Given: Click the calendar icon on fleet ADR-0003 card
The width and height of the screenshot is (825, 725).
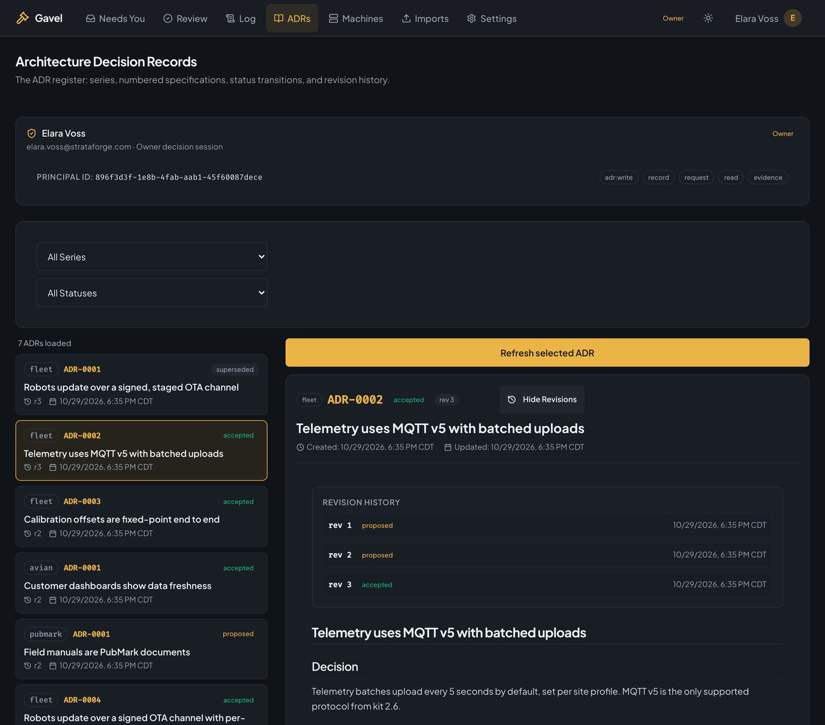Looking at the screenshot, I should coord(53,534).
